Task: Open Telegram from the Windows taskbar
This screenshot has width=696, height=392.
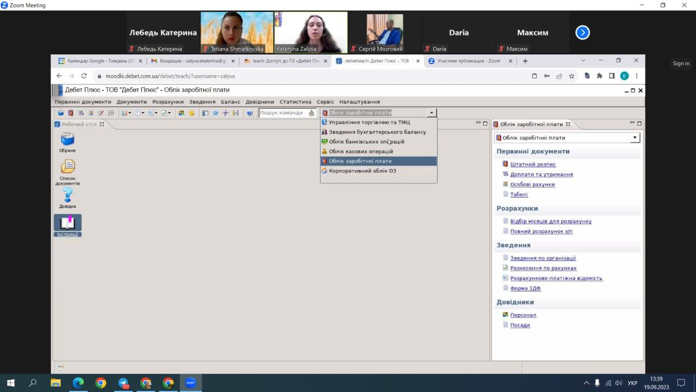Action: (x=123, y=383)
